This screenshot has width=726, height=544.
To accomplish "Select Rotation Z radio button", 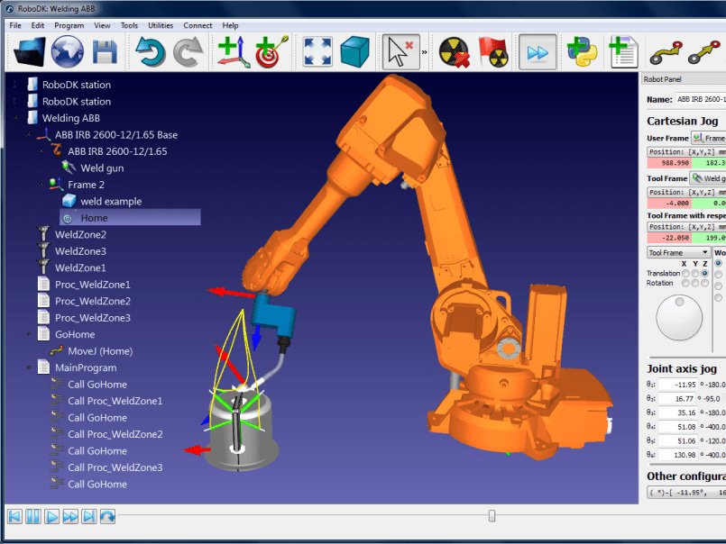I will pyautogui.click(x=704, y=283).
